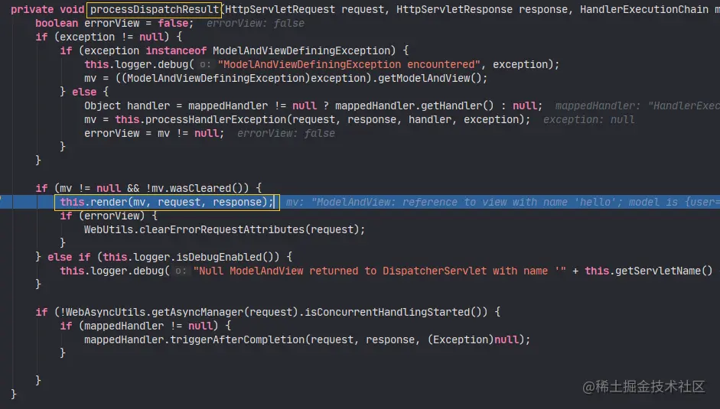Click 'errorView = mv != null;' statement
The width and height of the screenshot is (720, 409).
pyautogui.click(x=155, y=133)
